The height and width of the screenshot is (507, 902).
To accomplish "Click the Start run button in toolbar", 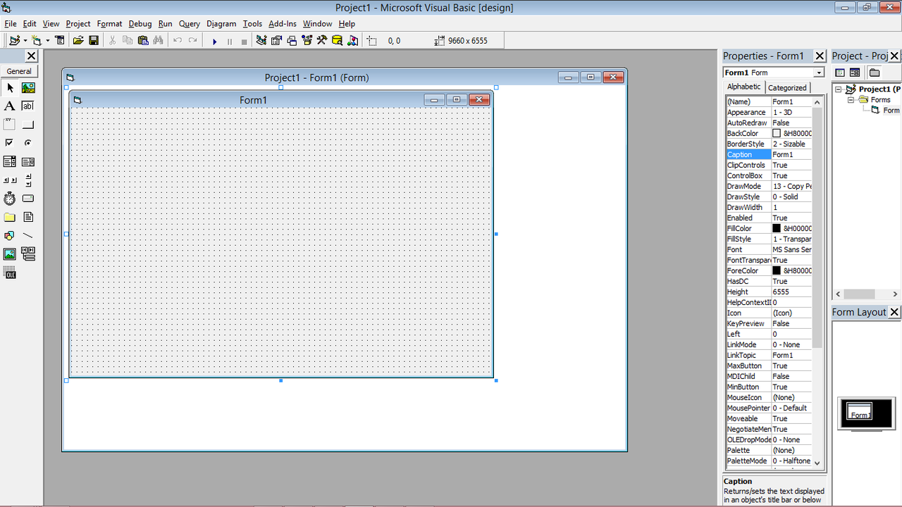I will tap(214, 42).
